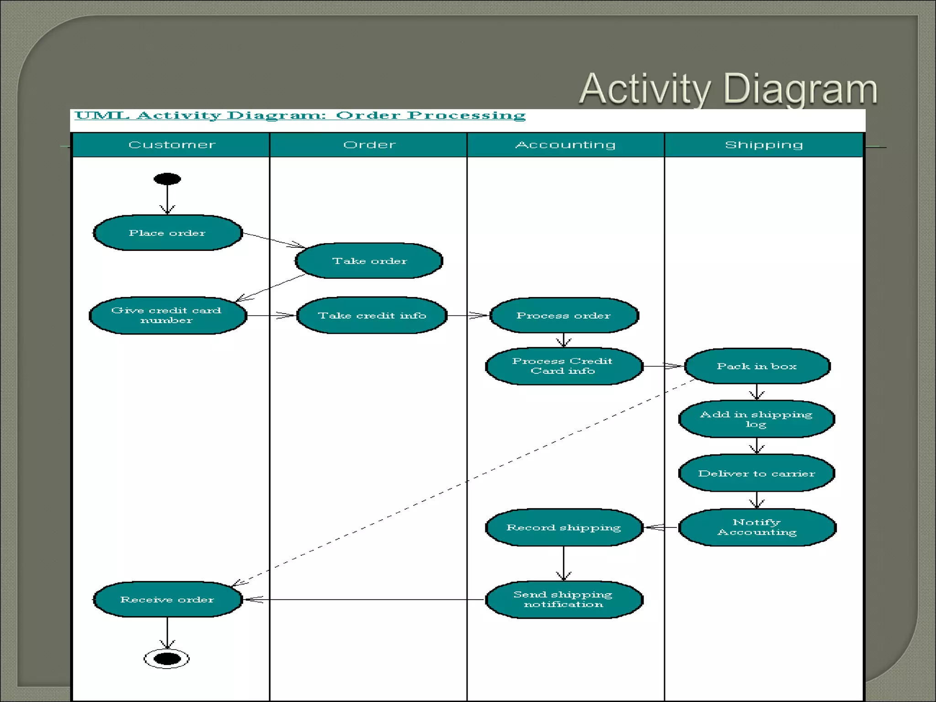Click the black initial start node
This screenshot has width=936, height=702.
(167, 179)
